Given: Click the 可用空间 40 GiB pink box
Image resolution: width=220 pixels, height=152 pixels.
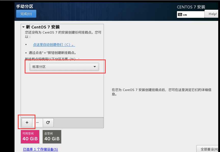Looking at the screenshot, I should pyautogui.click(x=30, y=137).
